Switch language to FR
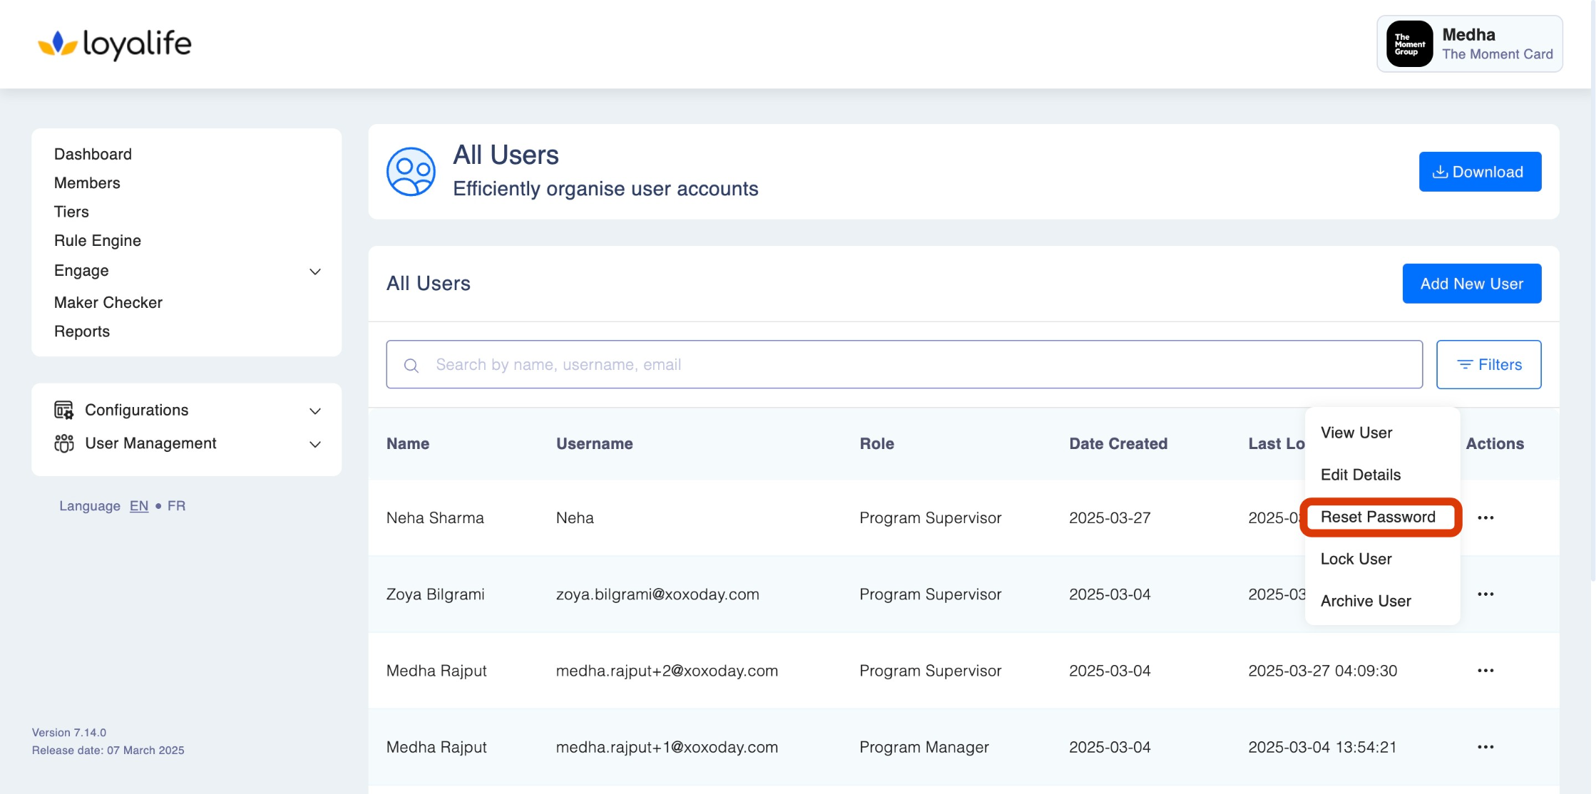 (x=176, y=506)
